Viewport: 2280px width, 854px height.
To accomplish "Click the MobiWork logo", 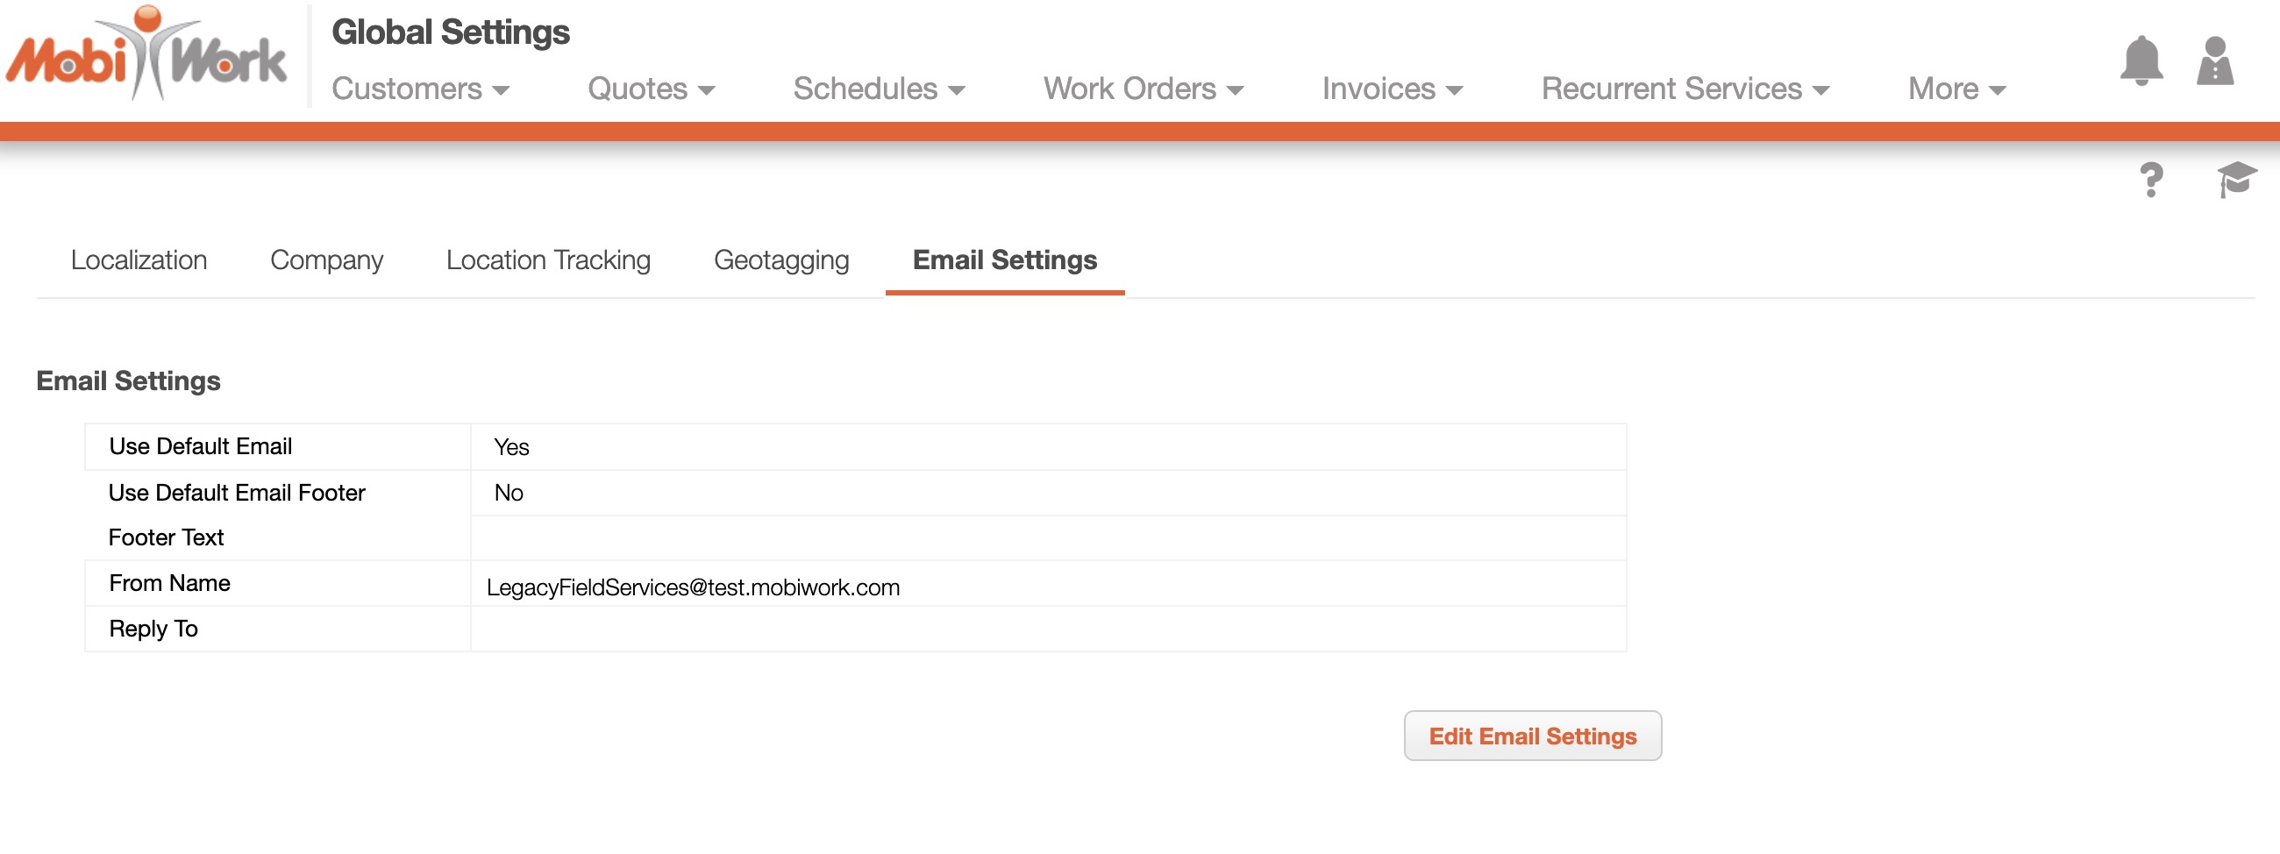I will pyautogui.click(x=146, y=57).
